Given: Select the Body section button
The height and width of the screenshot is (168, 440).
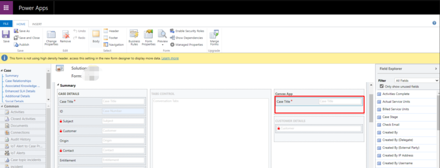Looking at the screenshot, I should click(96, 37).
